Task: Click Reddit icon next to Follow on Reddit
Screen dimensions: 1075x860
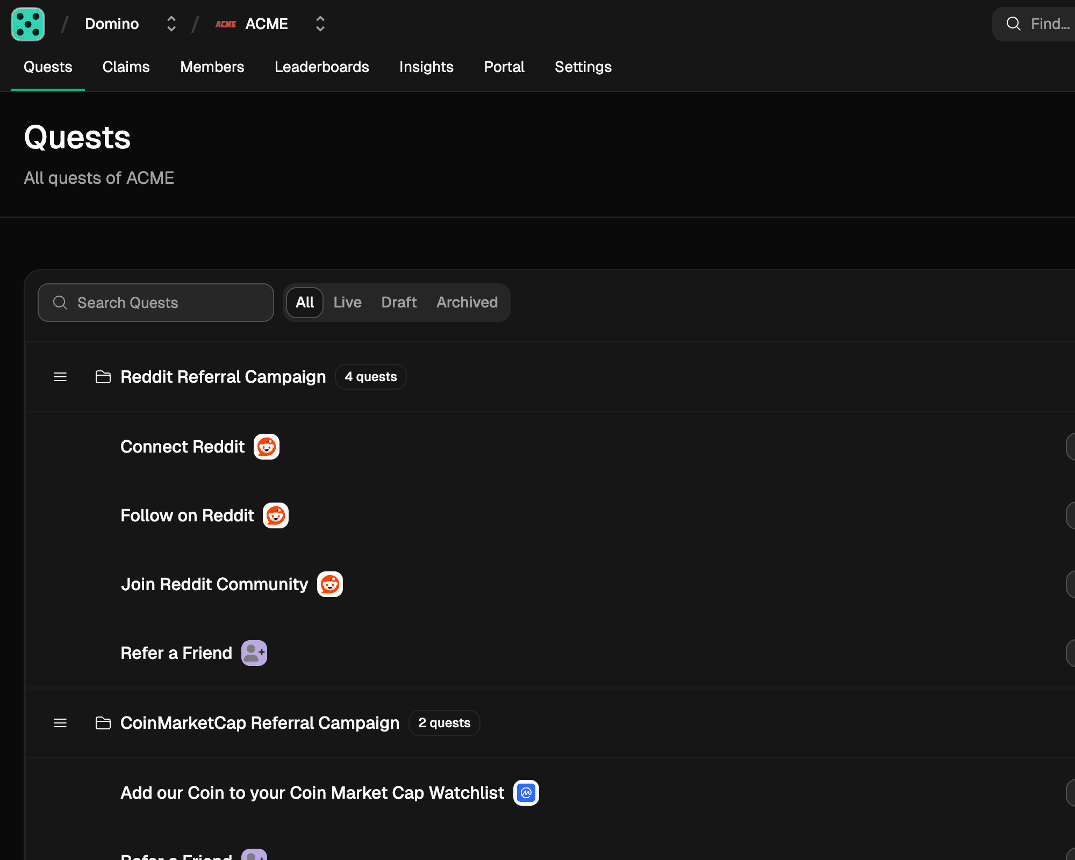Action: (275, 515)
